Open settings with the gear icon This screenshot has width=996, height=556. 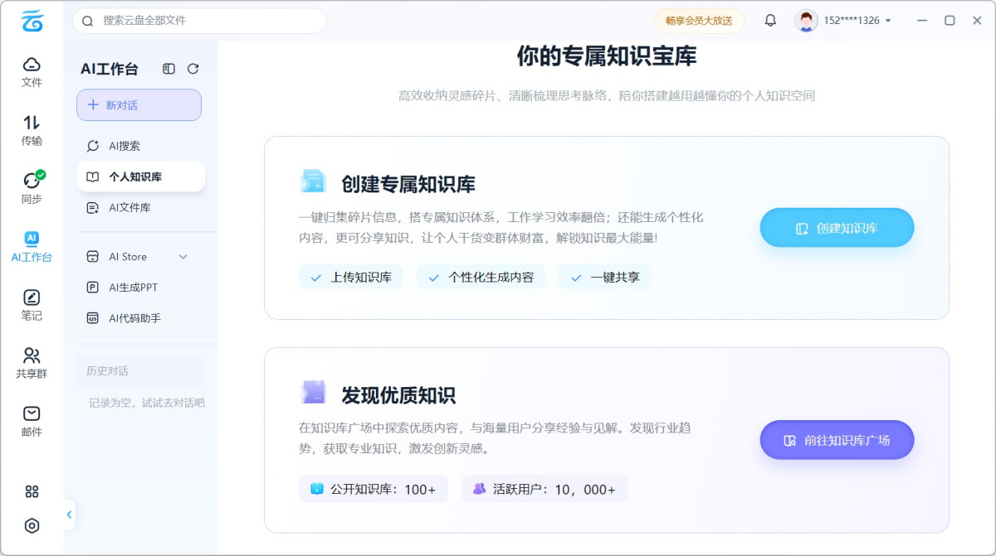click(x=32, y=525)
